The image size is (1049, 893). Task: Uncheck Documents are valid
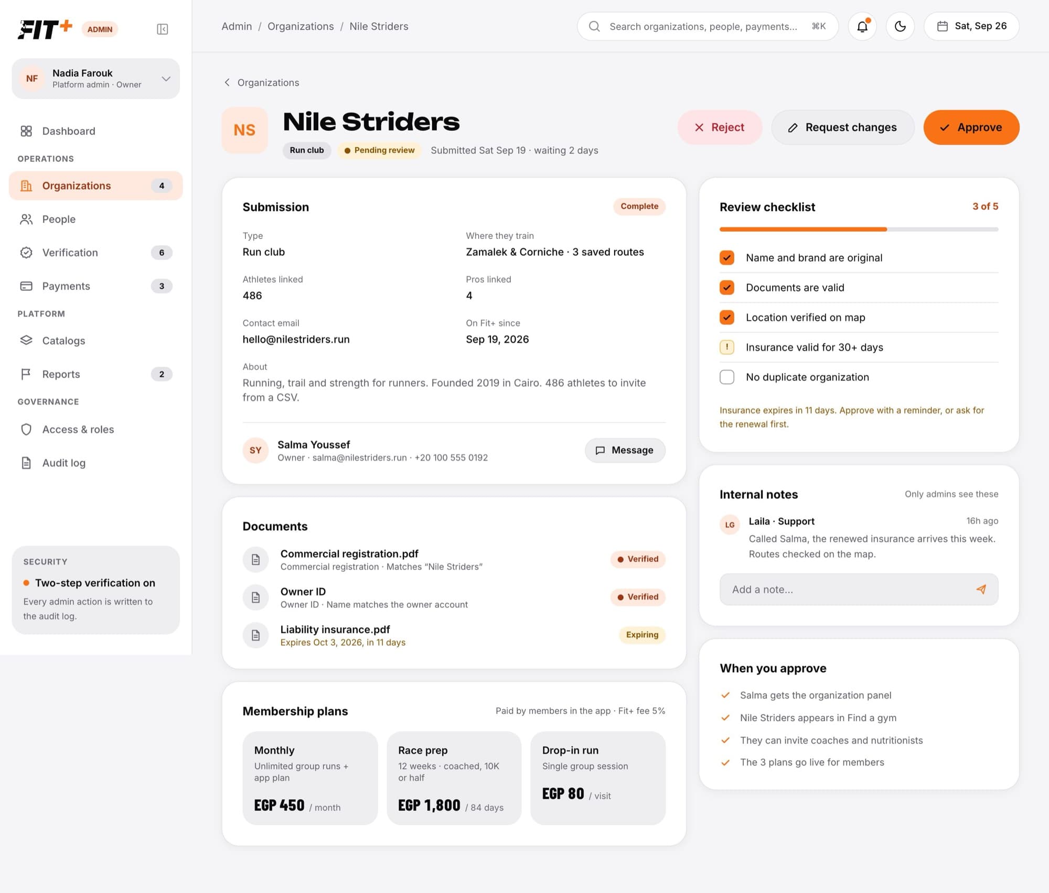pyautogui.click(x=727, y=288)
